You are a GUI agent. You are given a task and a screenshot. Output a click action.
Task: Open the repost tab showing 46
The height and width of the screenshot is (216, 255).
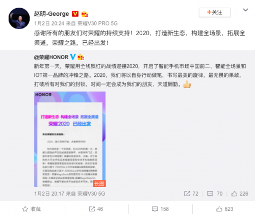[96, 209]
